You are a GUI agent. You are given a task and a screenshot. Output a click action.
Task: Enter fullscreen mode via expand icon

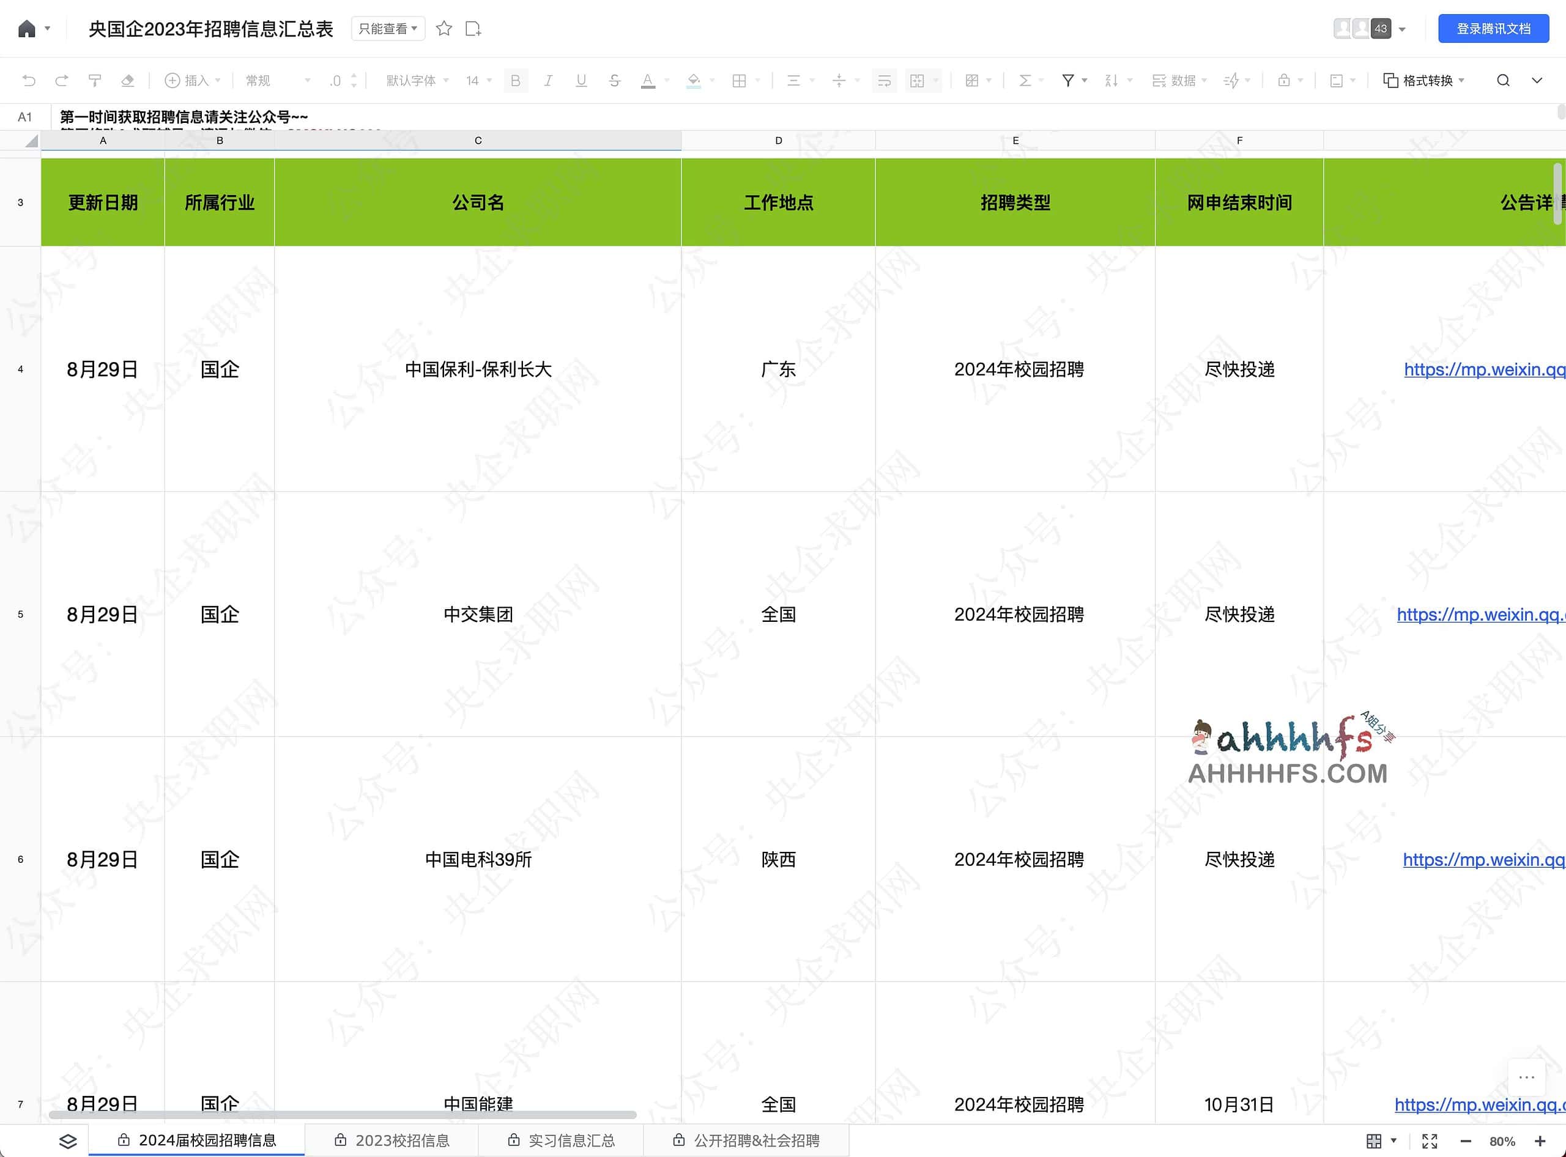pyautogui.click(x=1430, y=1142)
